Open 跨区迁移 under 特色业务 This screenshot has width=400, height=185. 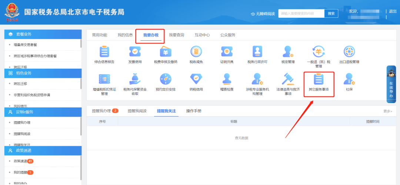pyautogui.click(x=20, y=84)
